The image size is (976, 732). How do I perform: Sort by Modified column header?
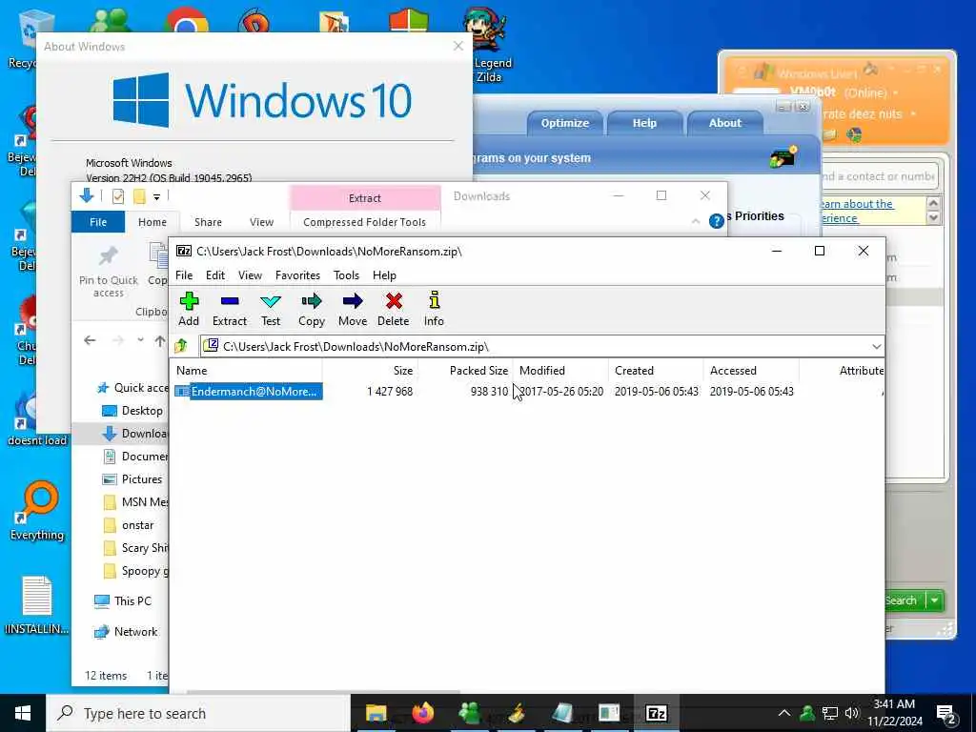click(x=560, y=371)
